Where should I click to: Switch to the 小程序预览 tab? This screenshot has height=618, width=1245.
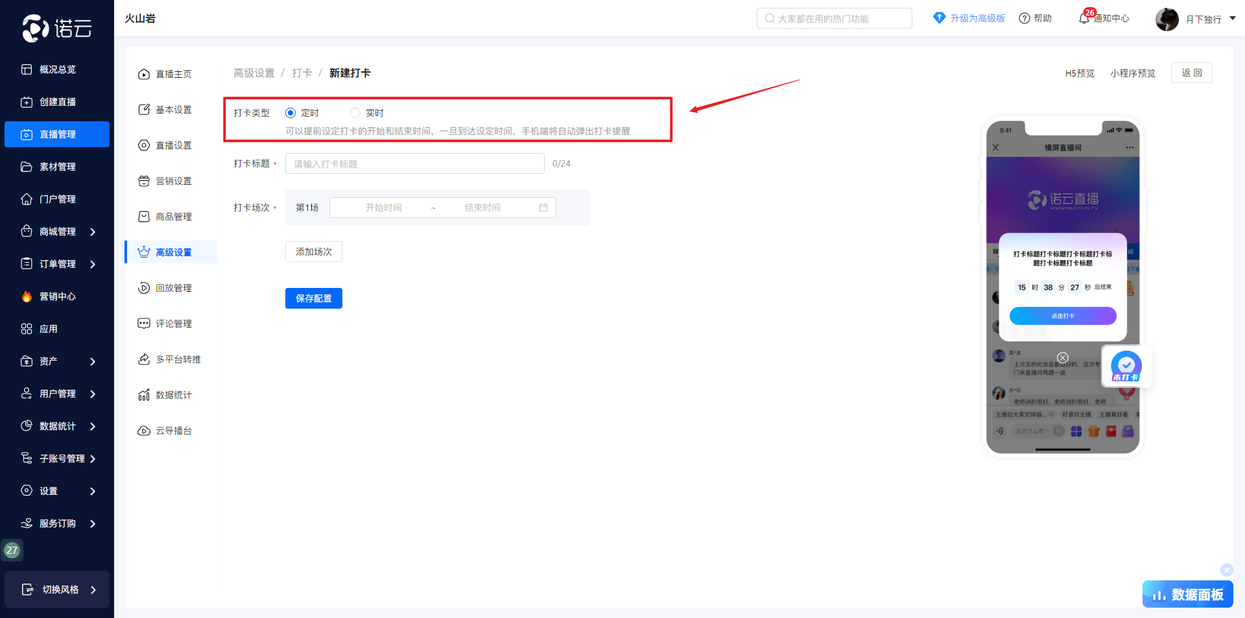[x=1132, y=73]
